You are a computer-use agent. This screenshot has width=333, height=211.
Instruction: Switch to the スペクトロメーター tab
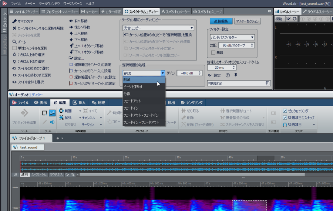coord(176,12)
